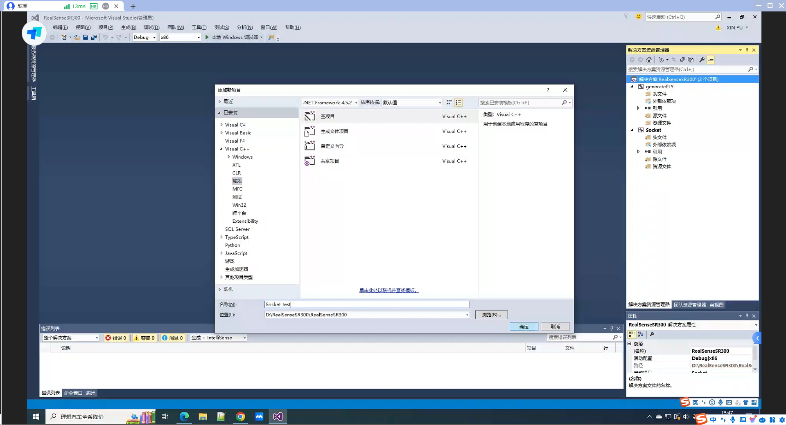Start the 本地 Windows 调试器 debugger

(x=233, y=37)
